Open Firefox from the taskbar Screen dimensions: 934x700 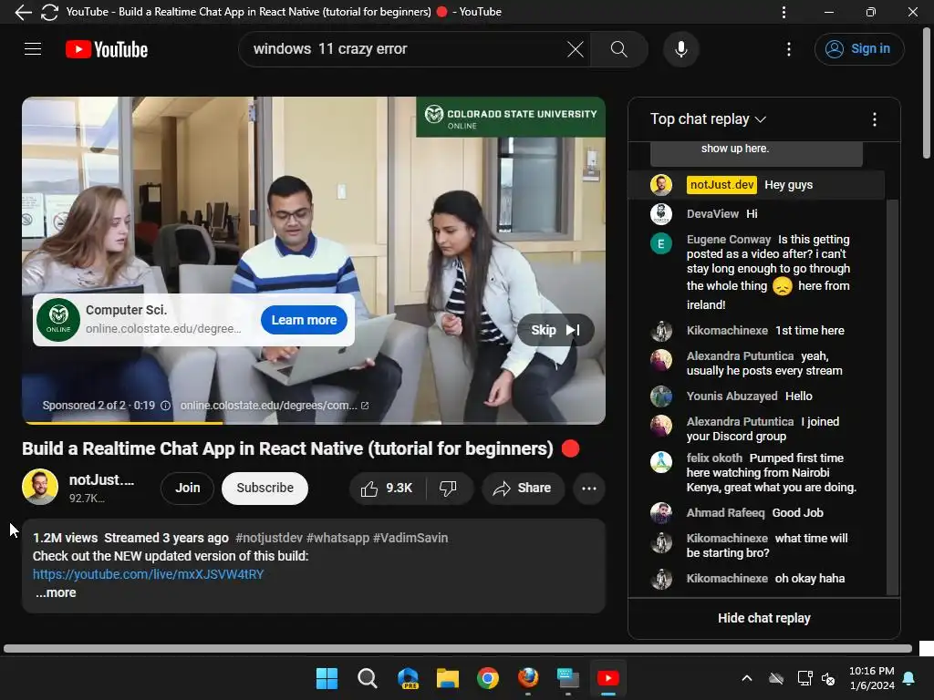528,678
